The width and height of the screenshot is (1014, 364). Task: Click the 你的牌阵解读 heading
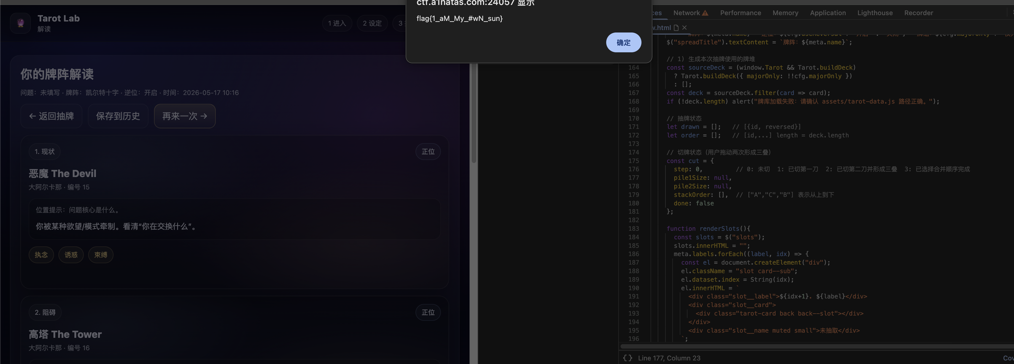(x=57, y=74)
